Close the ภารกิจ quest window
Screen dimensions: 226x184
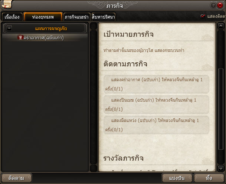pos(220,5)
